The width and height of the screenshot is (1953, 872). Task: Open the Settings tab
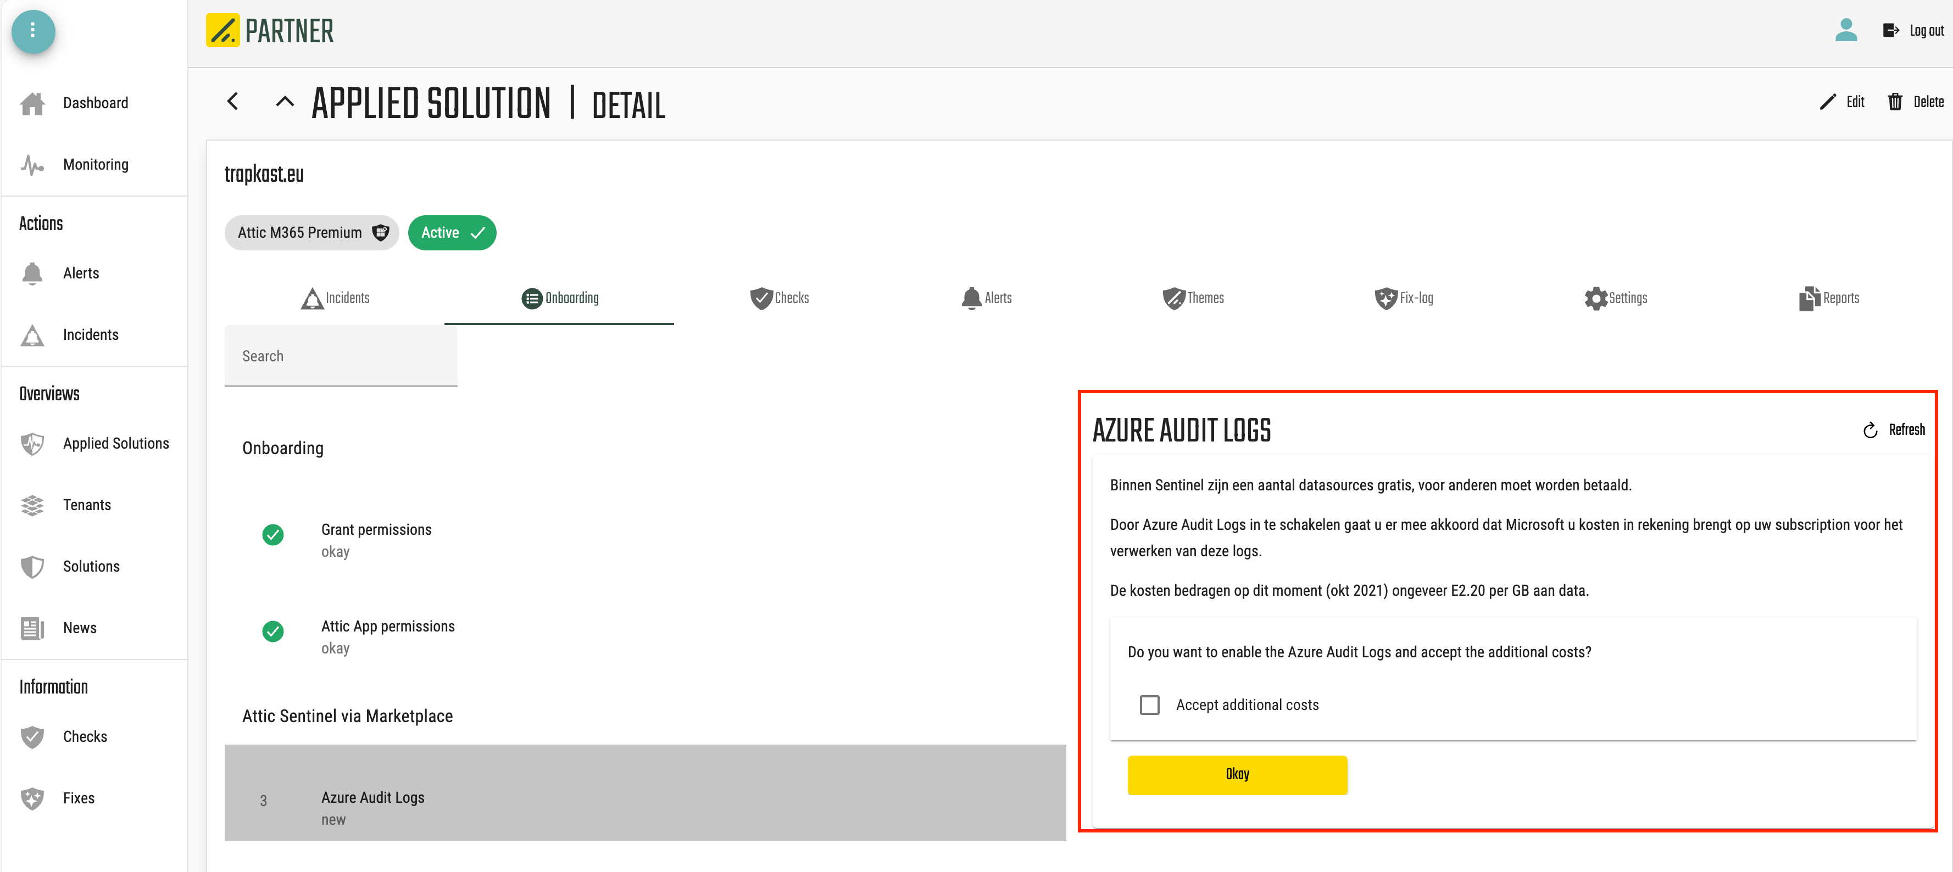(1616, 299)
